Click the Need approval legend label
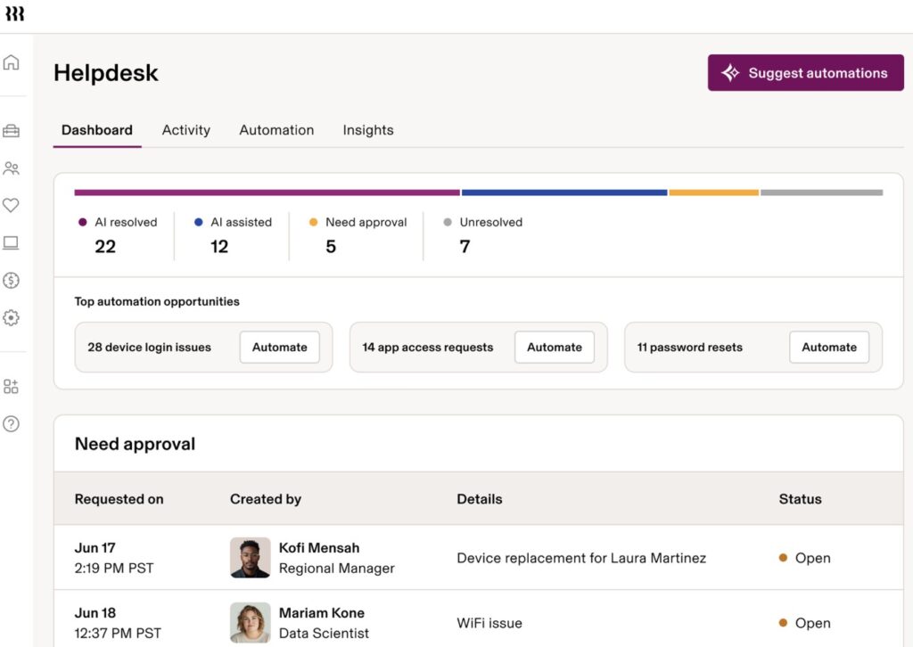 point(366,222)
